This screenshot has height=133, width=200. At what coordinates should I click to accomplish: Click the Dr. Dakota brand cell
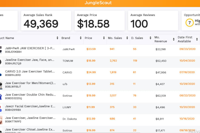click(69, 119)
